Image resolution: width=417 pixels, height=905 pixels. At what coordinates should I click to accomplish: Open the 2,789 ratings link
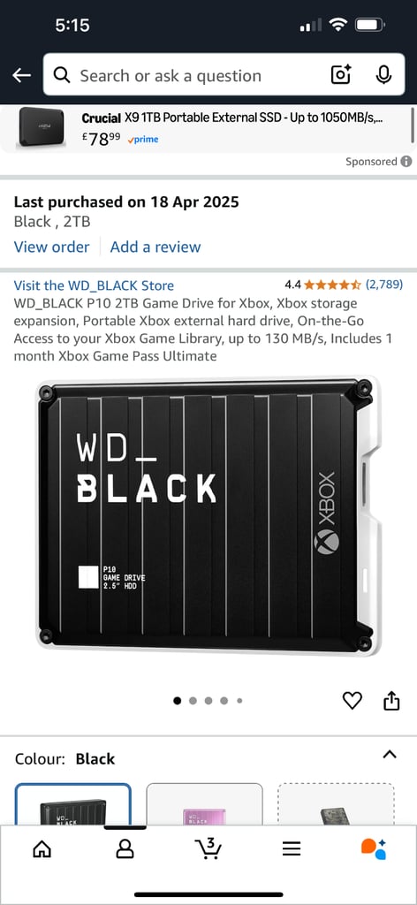[x=384, y=285]
